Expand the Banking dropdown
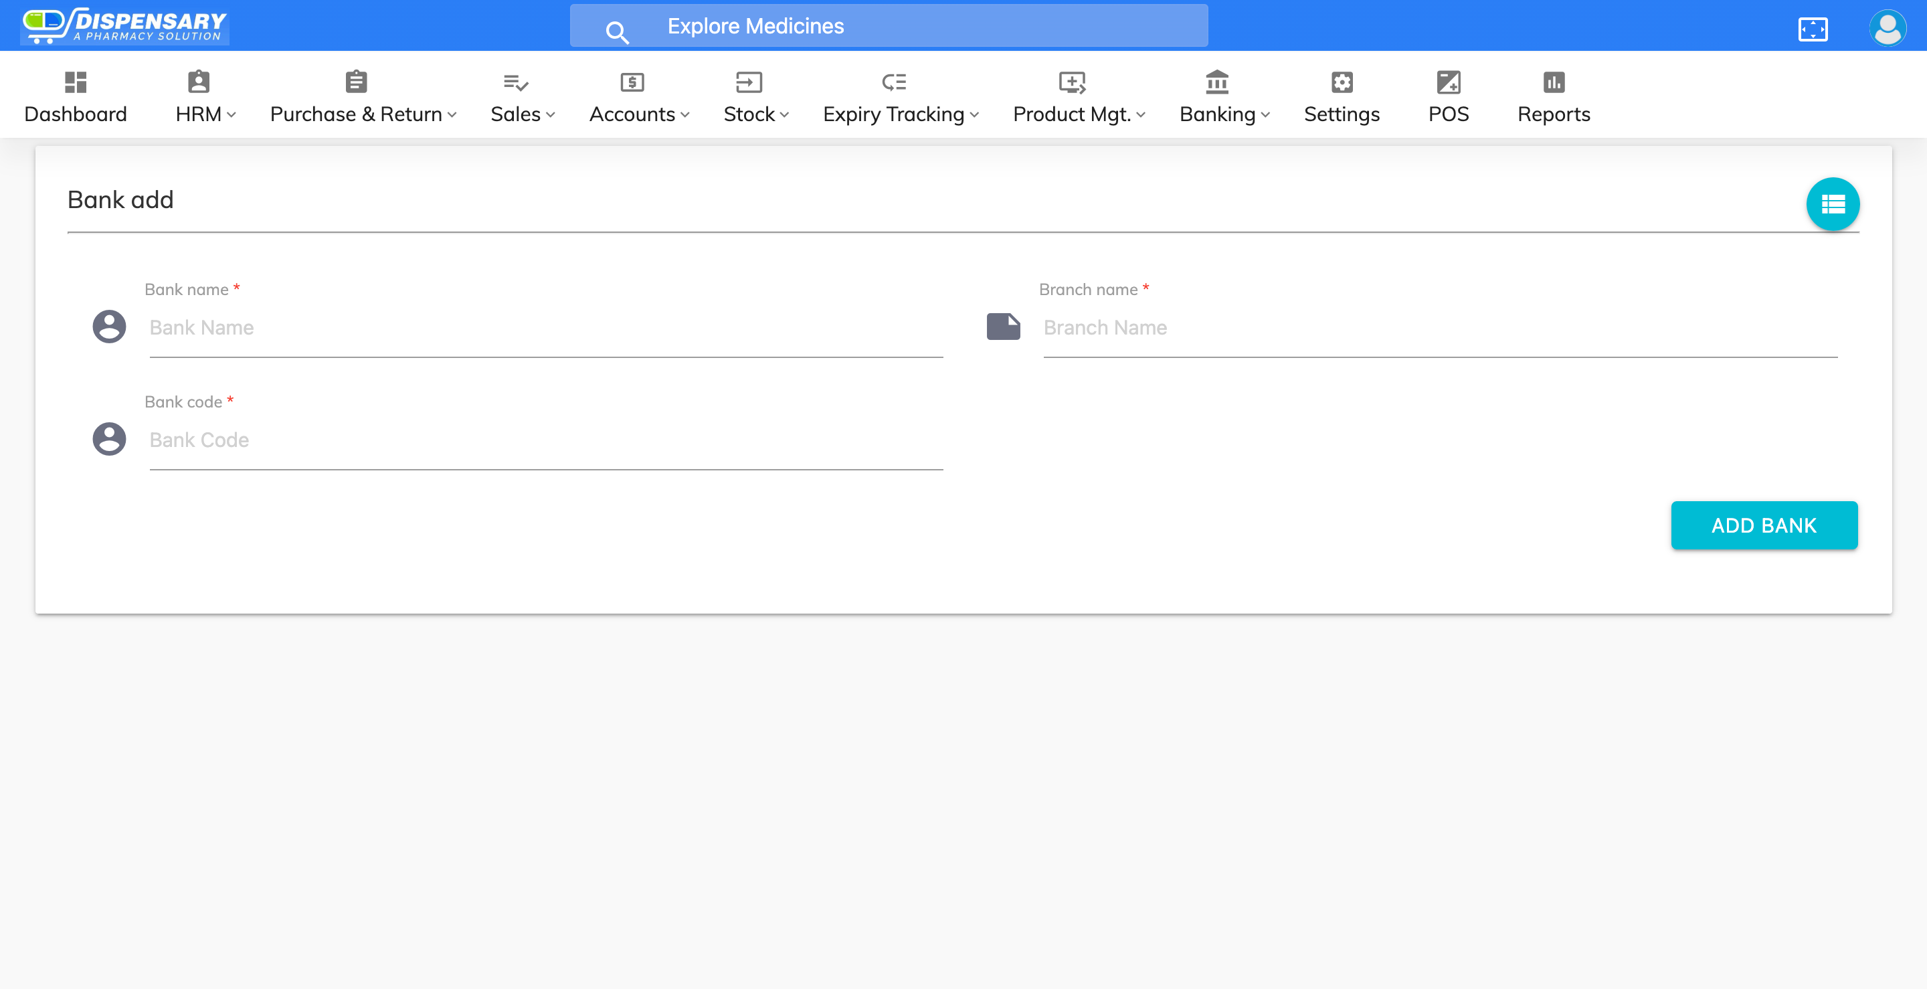 pyautogui.click(x=1224, y=114)
